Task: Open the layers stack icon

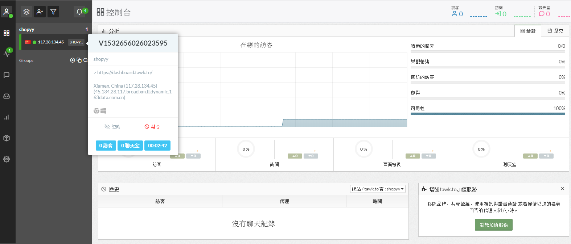Action: [x=26, y=12]
